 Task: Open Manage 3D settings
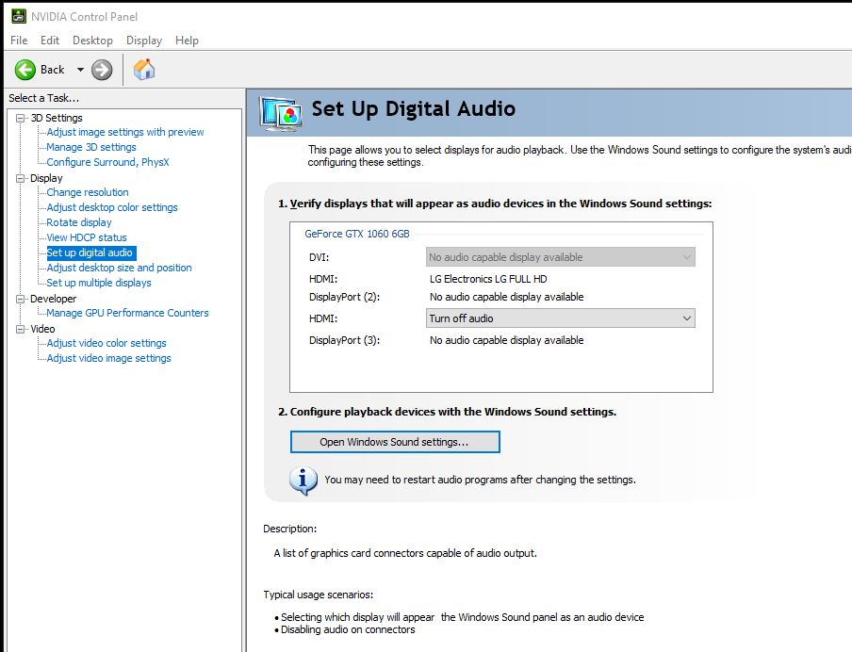(x=91, y=147)
